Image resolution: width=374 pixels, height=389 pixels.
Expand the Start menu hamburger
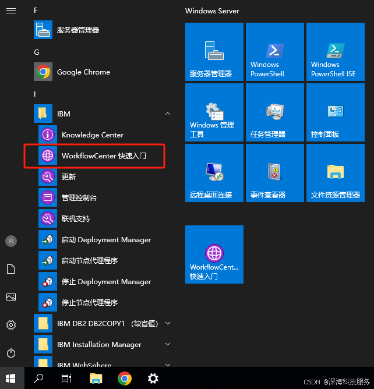(11, 10)
